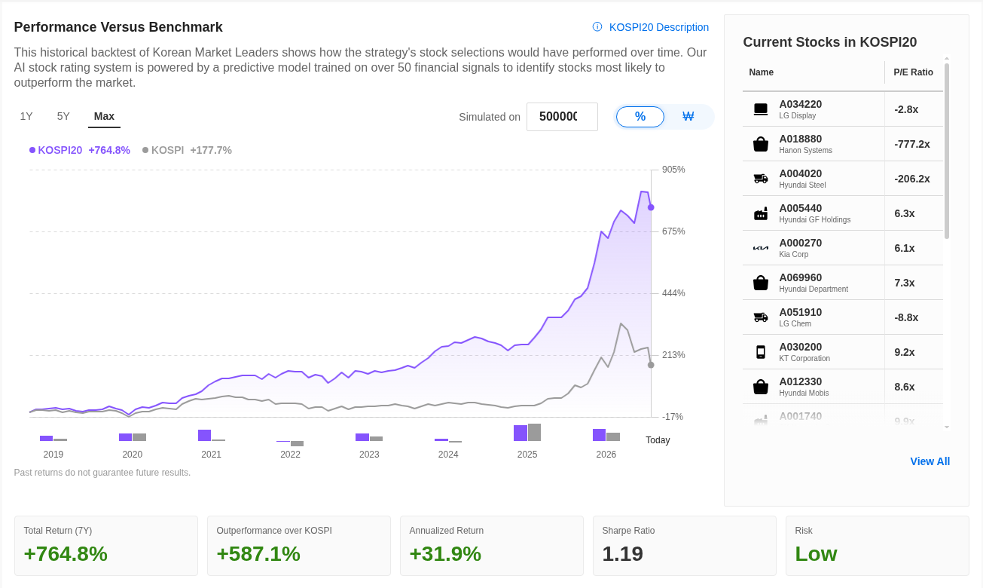983x588 pixels.
Task: Click the Name column header
Action: point(762,72)
